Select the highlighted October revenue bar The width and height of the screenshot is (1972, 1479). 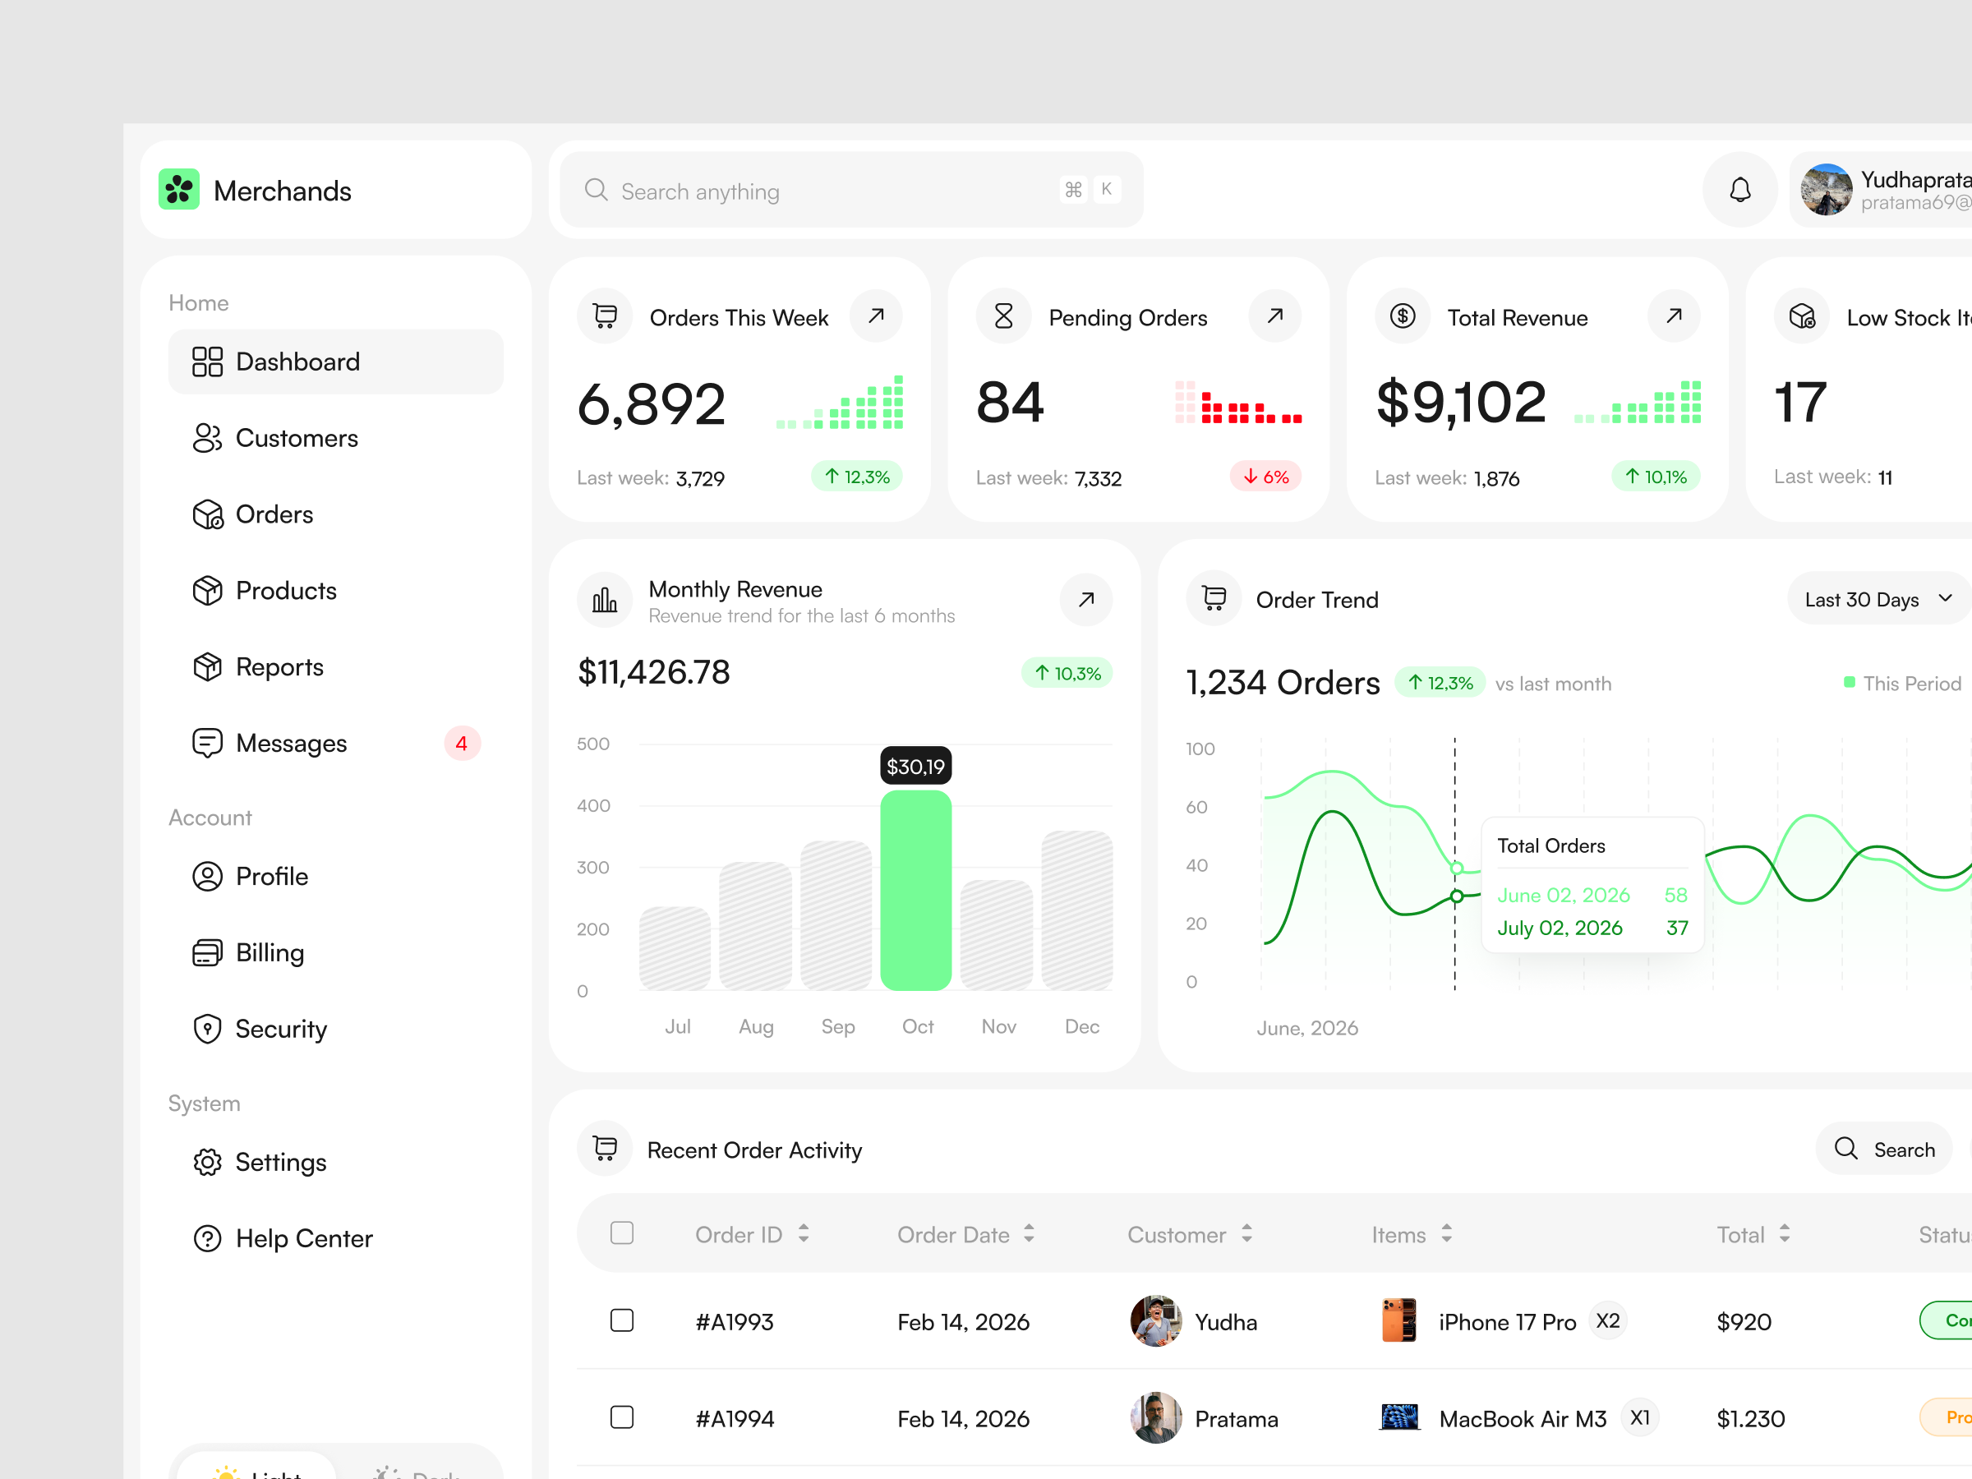click(915, 892)
